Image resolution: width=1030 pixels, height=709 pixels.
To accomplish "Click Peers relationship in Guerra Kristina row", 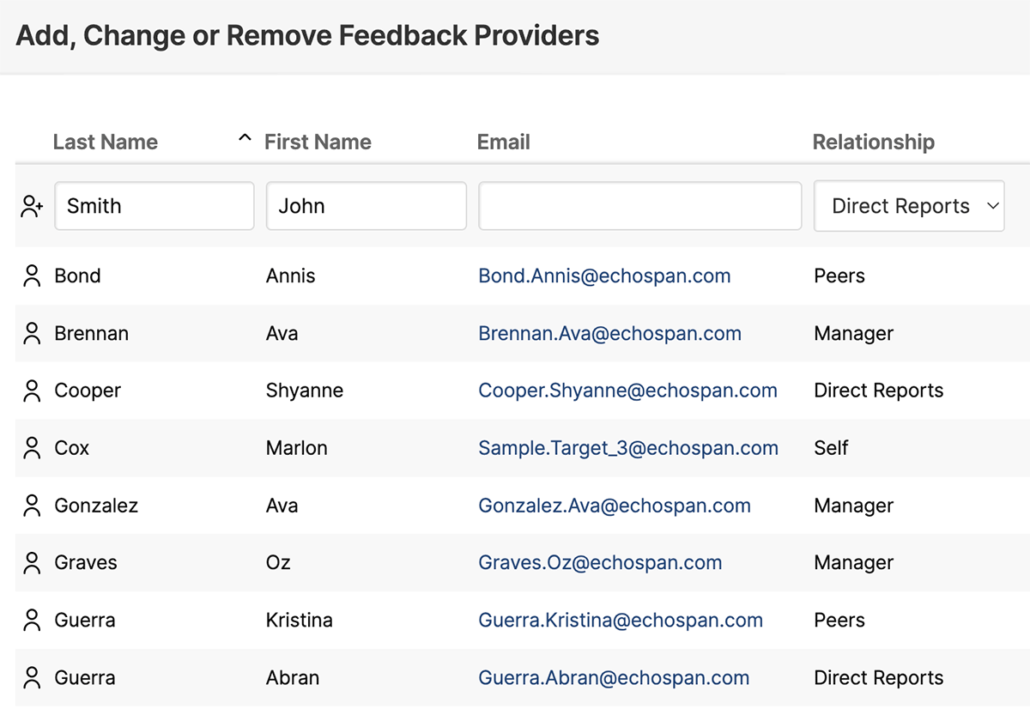I will click(x=839, y=620).
